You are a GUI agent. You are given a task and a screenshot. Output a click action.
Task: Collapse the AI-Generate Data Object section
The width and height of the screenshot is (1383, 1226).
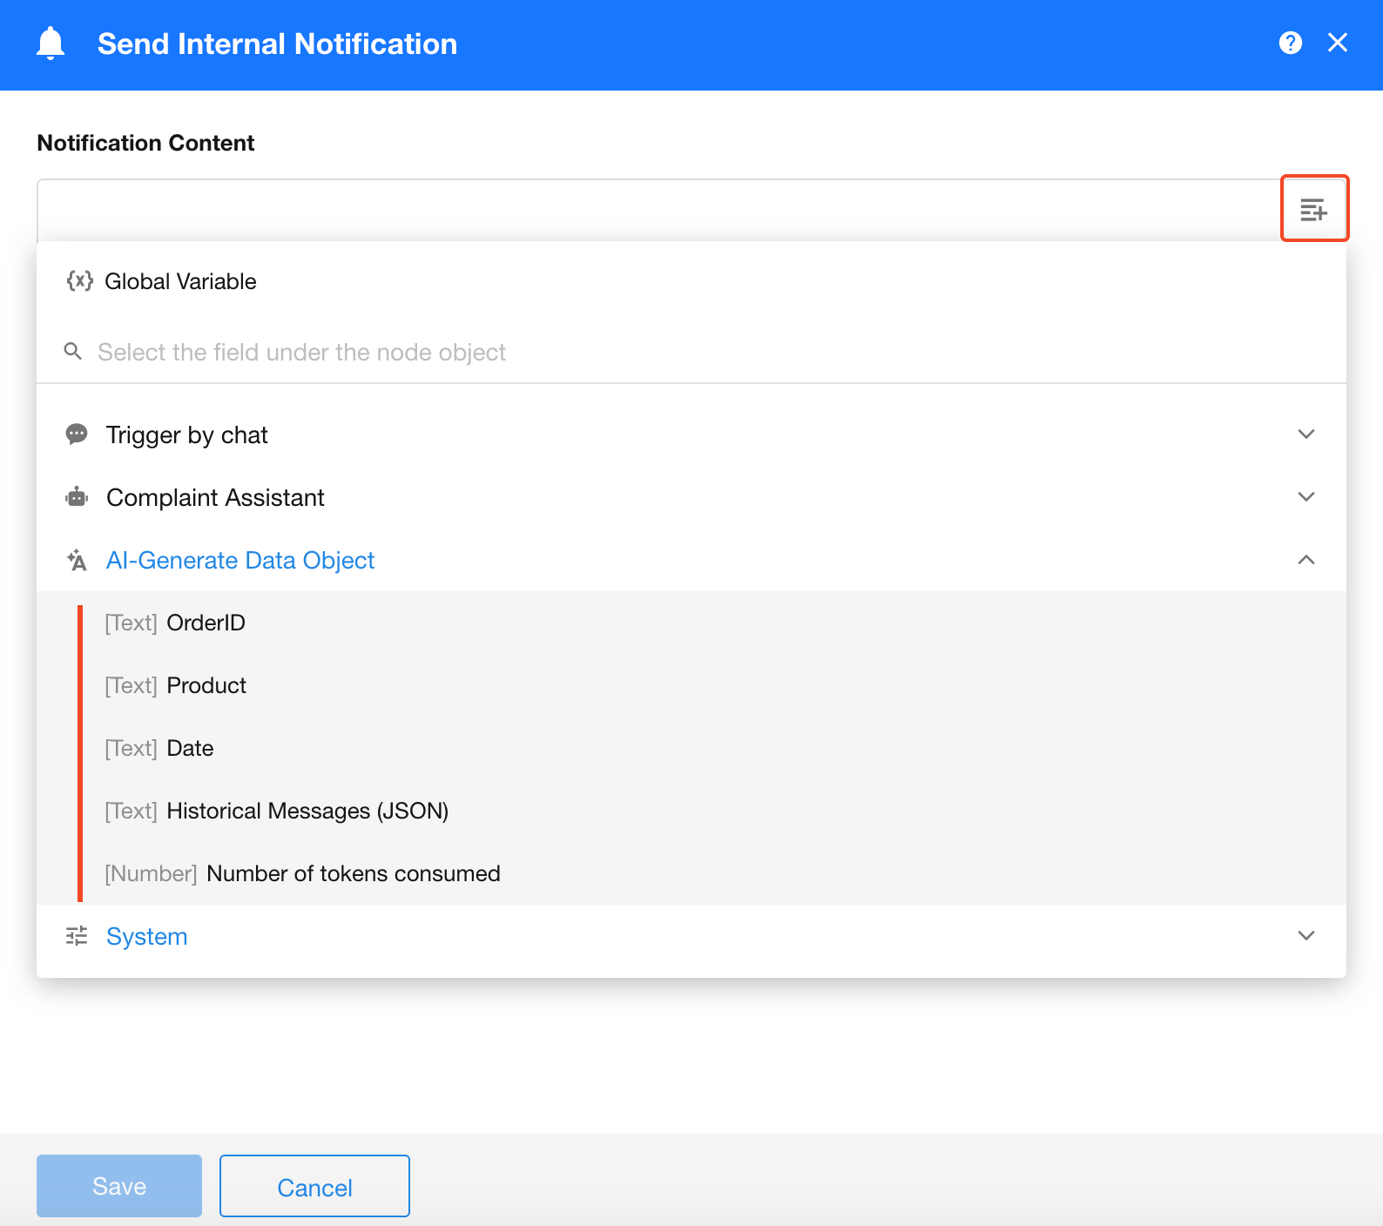pos(1305,560)
